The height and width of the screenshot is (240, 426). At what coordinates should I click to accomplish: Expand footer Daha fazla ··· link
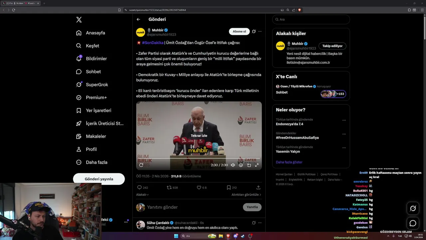(x=335, y=180)
